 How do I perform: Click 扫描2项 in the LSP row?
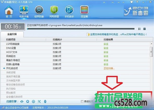(57, 44)
